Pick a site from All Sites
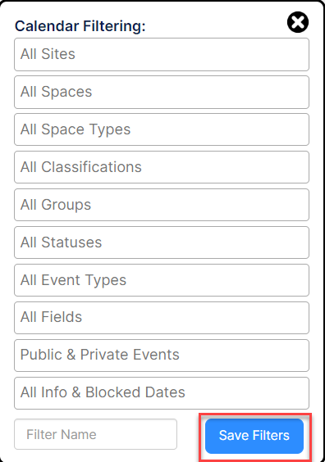This screenshot has height=462, width=325. pos(162,54)
